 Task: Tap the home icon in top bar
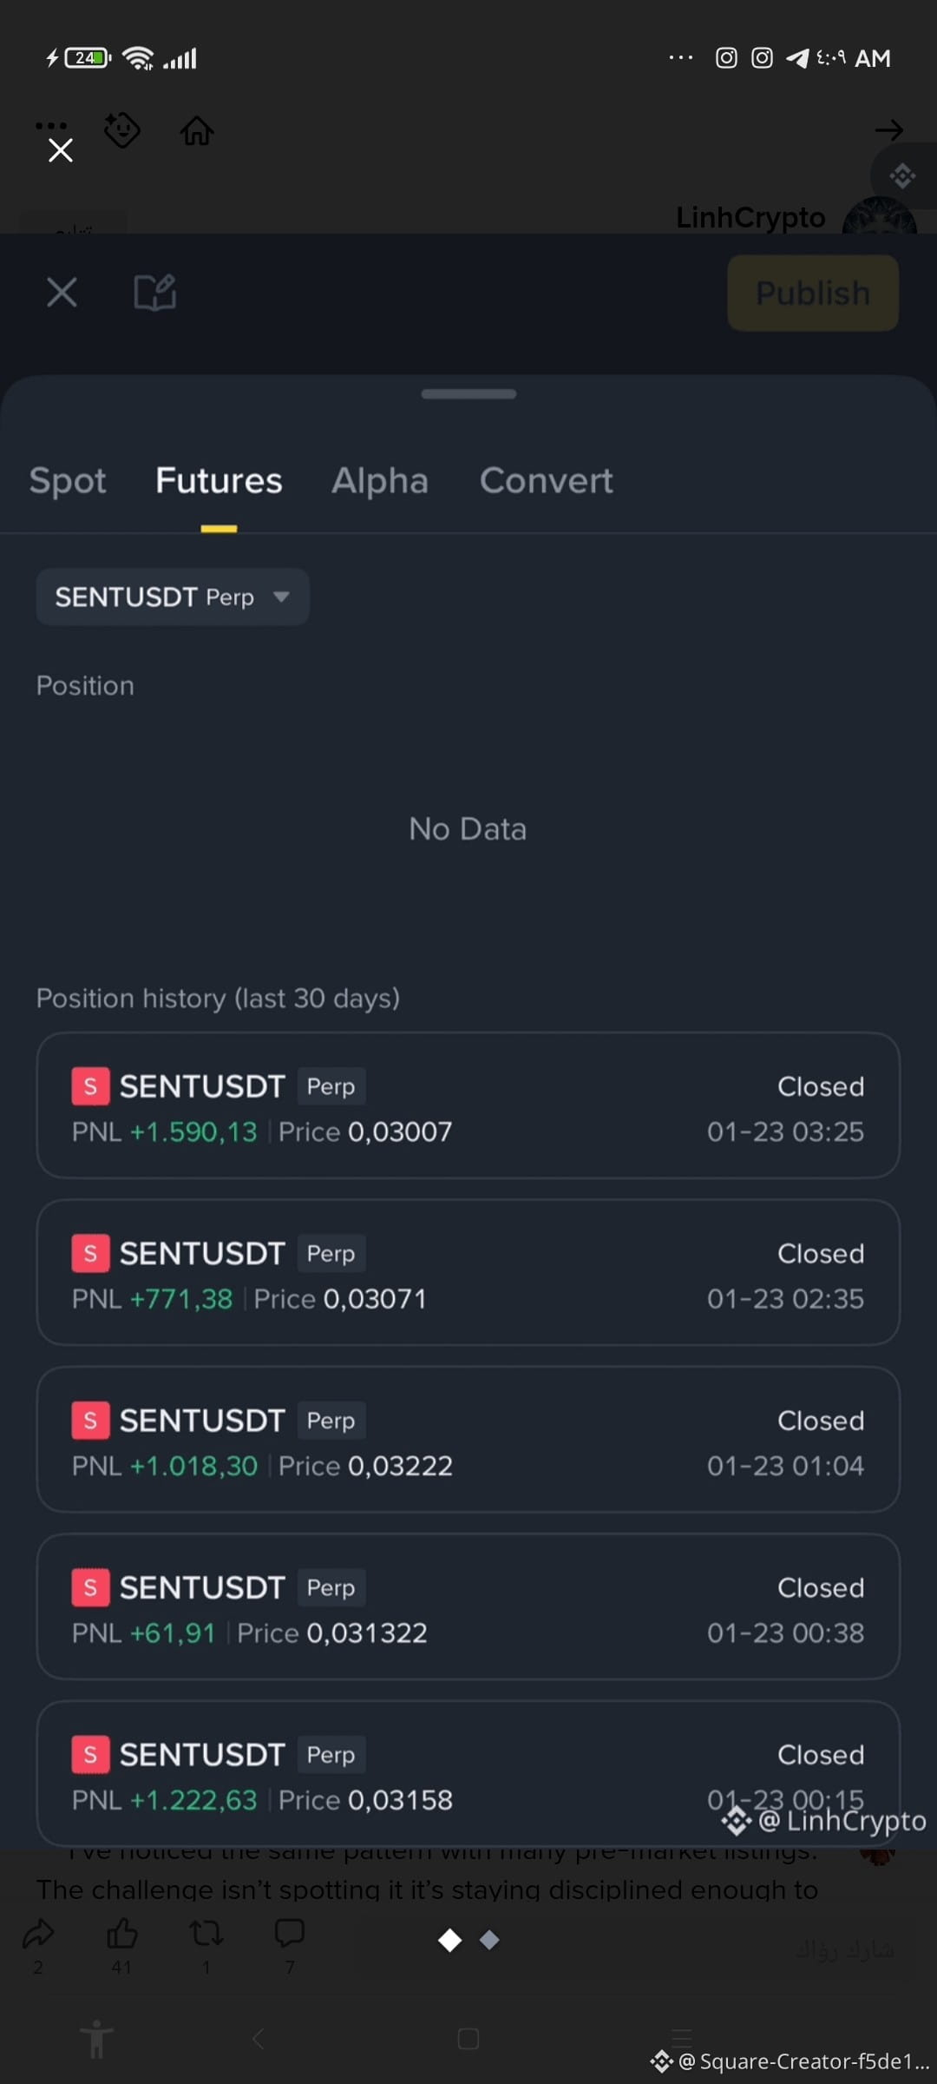197,131
